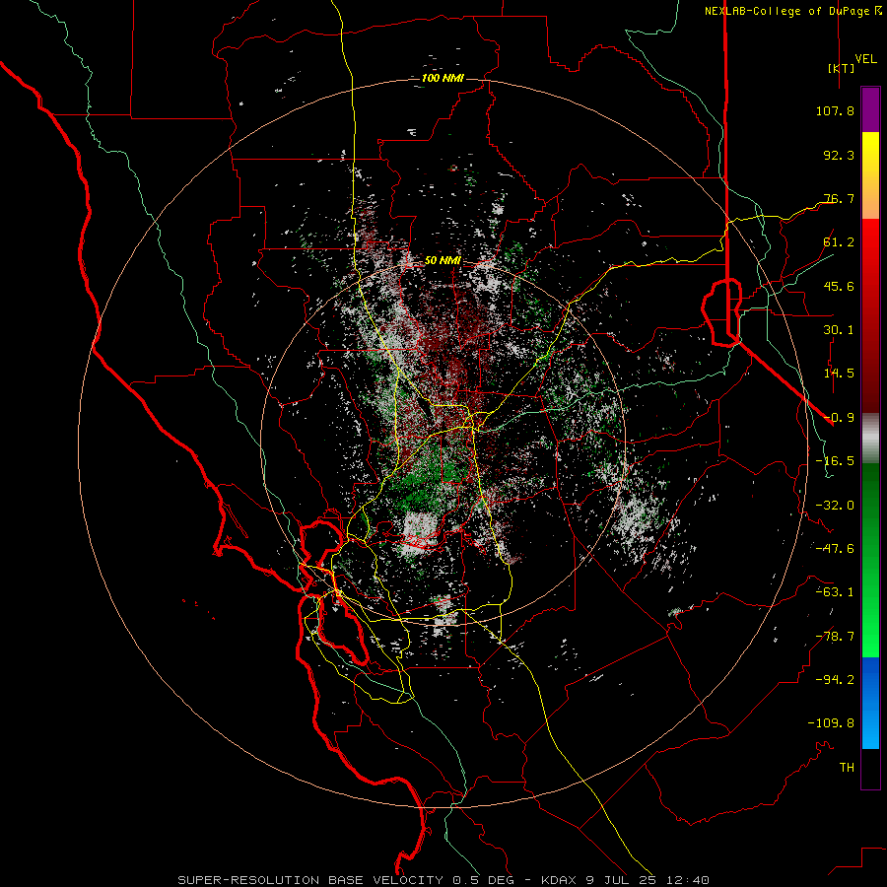Screen dimensions: 887x887
Task: Click the -109.8 value on velocity scale
Action: point(831,723)
